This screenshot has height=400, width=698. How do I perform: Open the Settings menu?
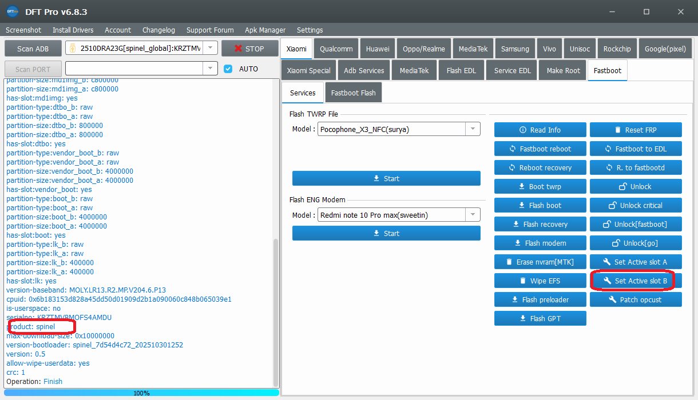[310, 30]
